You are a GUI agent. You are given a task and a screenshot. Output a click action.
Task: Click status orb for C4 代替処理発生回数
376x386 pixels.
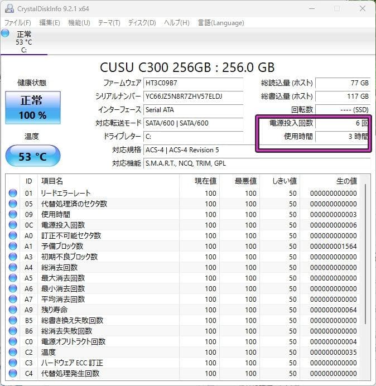[13, 373]
